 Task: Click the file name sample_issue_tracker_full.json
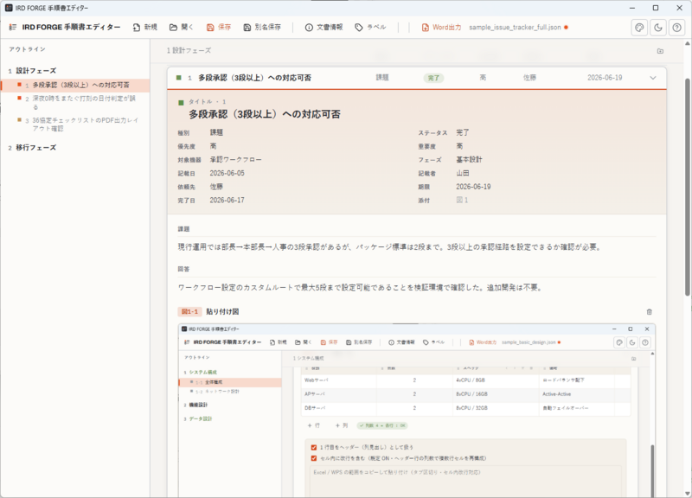(515, 28)
